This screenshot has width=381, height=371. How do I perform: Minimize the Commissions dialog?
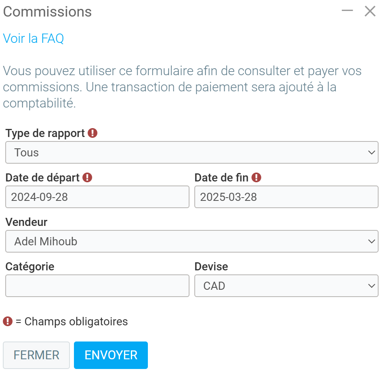[347, 11]
